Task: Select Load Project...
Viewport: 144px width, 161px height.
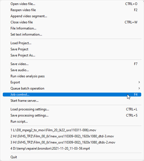Action: coord(72,43)
